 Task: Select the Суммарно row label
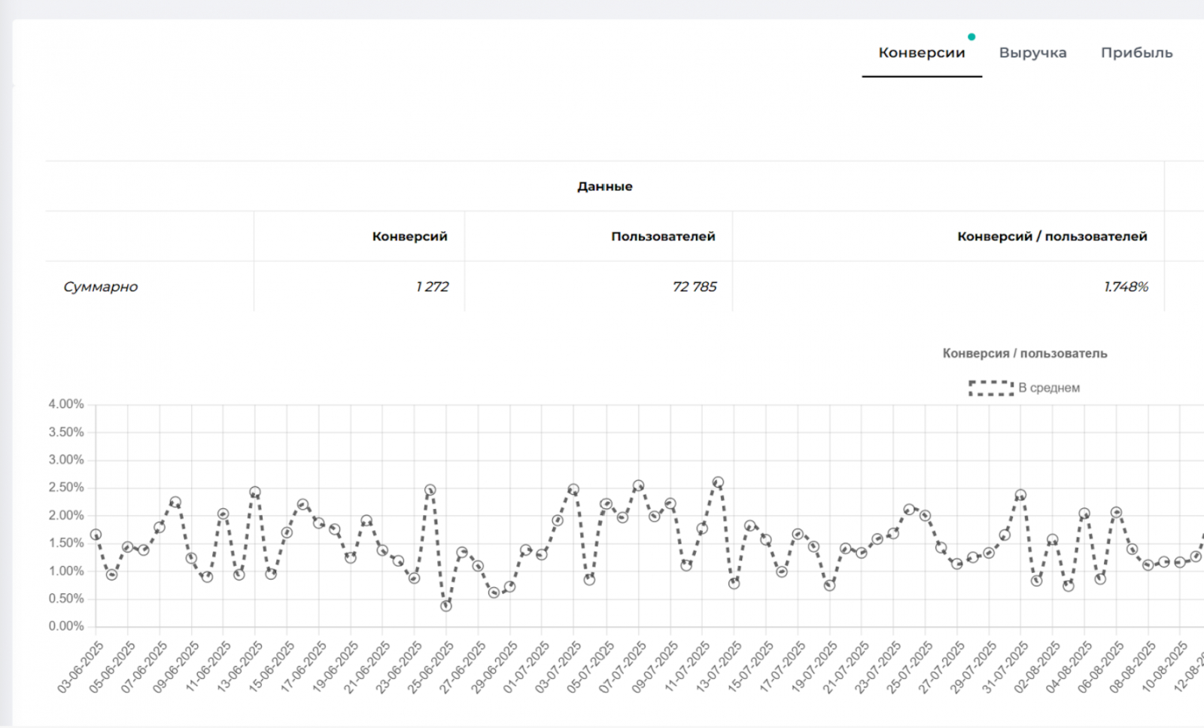pos(101,287)
